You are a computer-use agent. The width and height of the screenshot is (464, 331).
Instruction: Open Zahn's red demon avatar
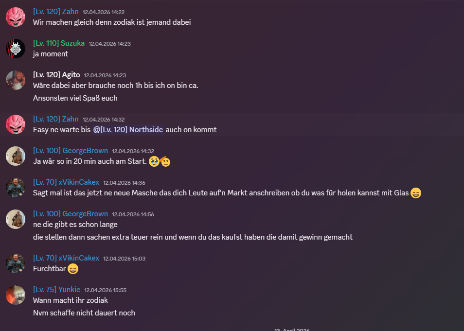(x=16, y=17)
